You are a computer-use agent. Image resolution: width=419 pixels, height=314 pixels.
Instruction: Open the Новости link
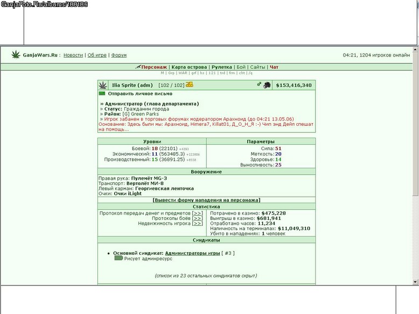coord(73,55)
